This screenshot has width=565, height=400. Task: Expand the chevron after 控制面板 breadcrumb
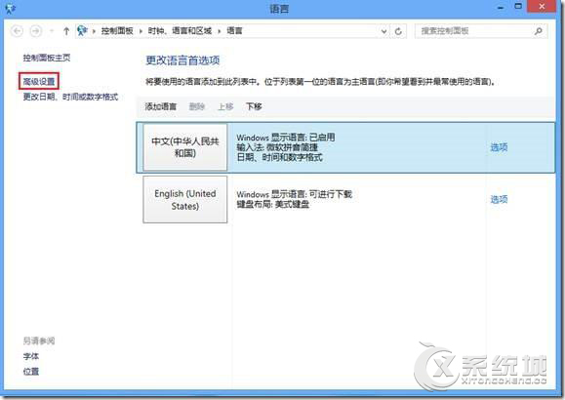(x=141, y=31)
